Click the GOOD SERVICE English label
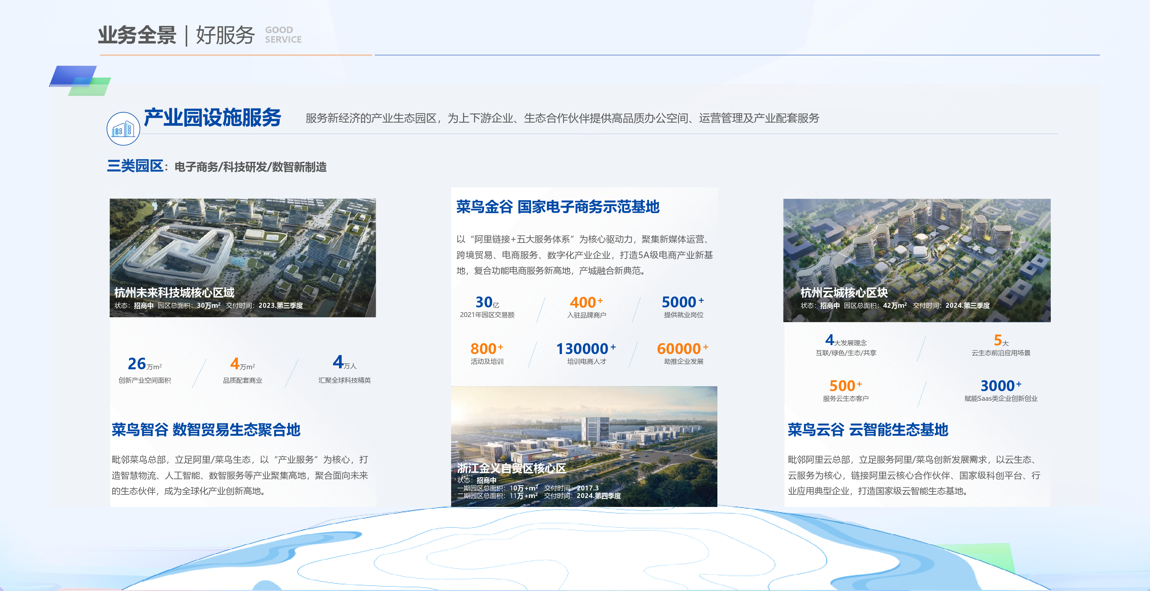The height and width of the screenshot is (591, 1150). (283, 35)
